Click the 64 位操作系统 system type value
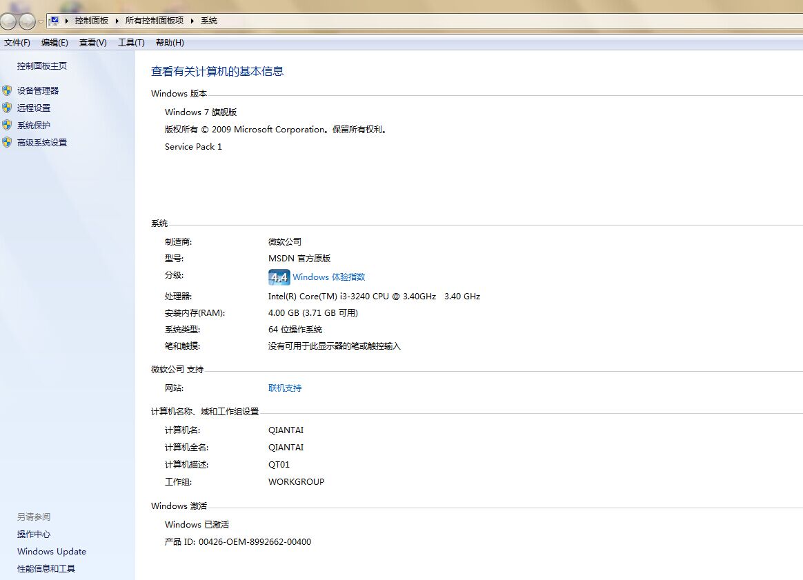Viewport: 803px width, 580px height. pos(295,330)
